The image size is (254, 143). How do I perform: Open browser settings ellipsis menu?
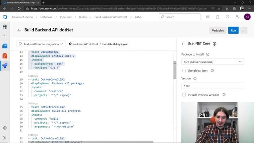coord(249,8)
